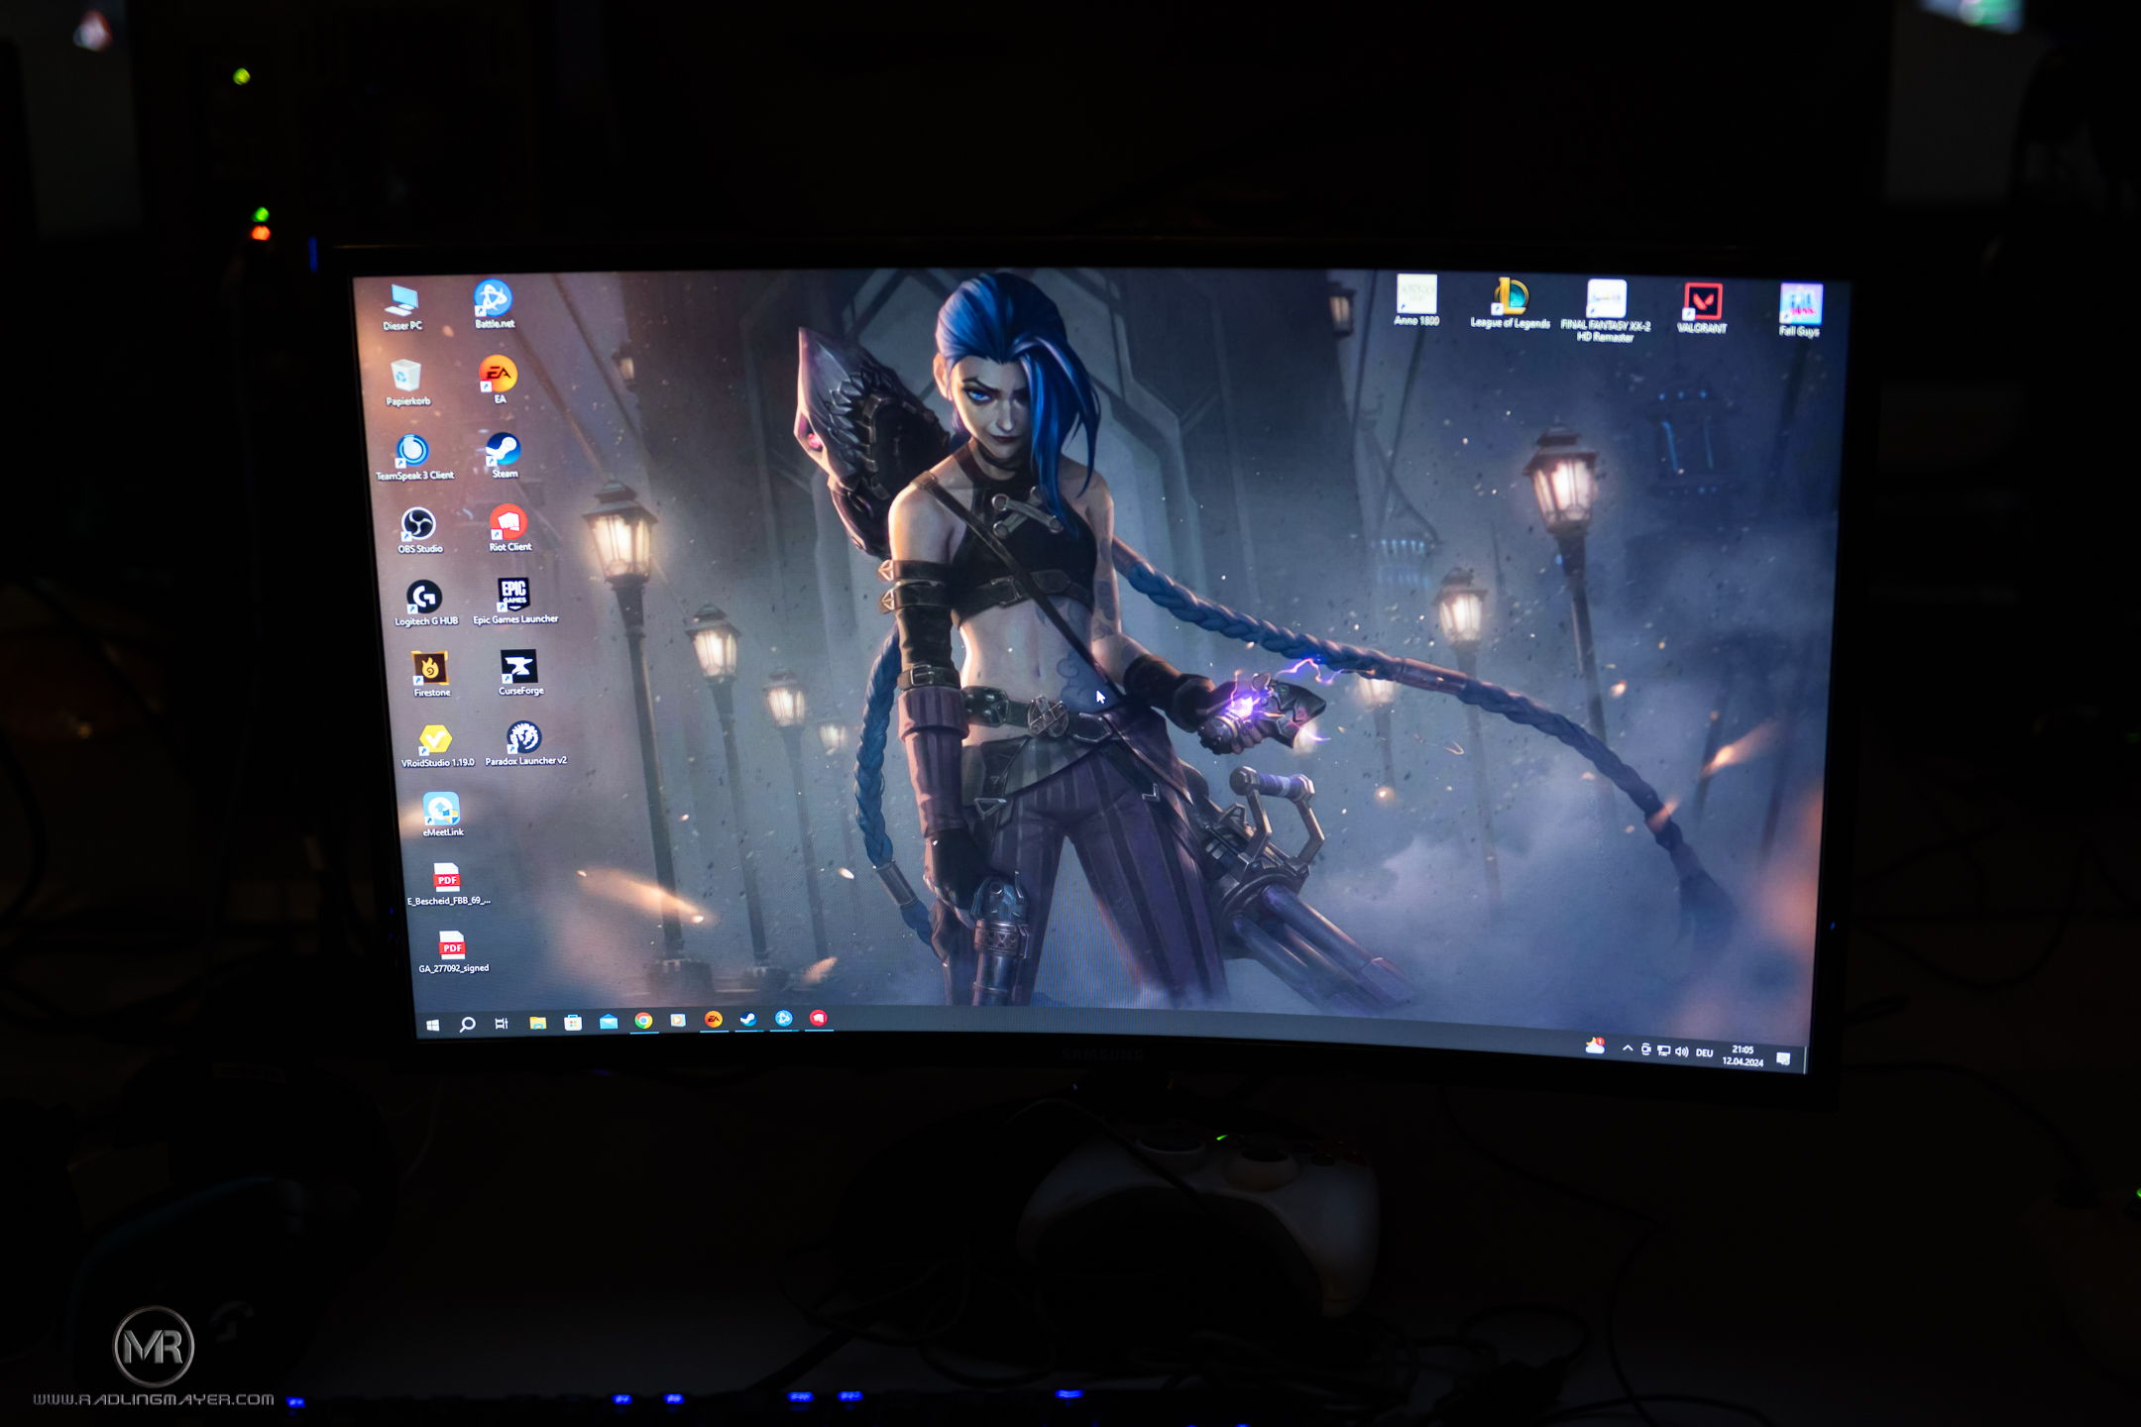Open network status tray icon
The image size is (2141, 1427).
1663,1050
